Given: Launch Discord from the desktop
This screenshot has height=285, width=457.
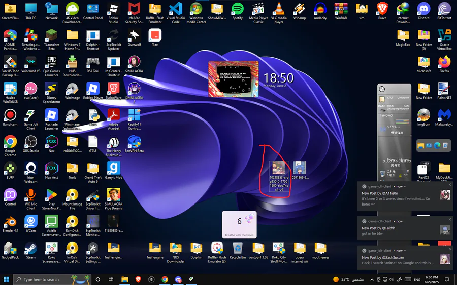Looking at the screenshot, I should coord(423,11).
